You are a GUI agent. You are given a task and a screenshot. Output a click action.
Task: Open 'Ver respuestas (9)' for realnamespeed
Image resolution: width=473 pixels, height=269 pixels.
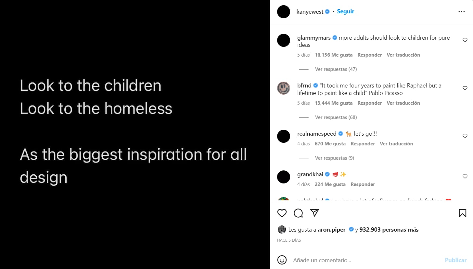(x=334, y=158)
